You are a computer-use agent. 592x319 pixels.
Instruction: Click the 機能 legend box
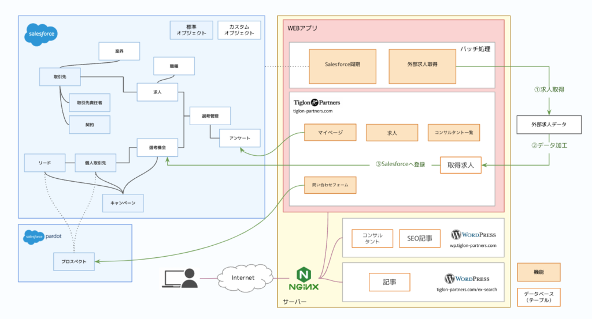(539, 272)
